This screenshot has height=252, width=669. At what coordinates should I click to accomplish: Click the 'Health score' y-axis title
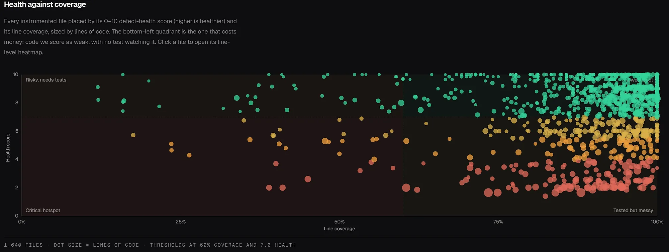point(8,148)
